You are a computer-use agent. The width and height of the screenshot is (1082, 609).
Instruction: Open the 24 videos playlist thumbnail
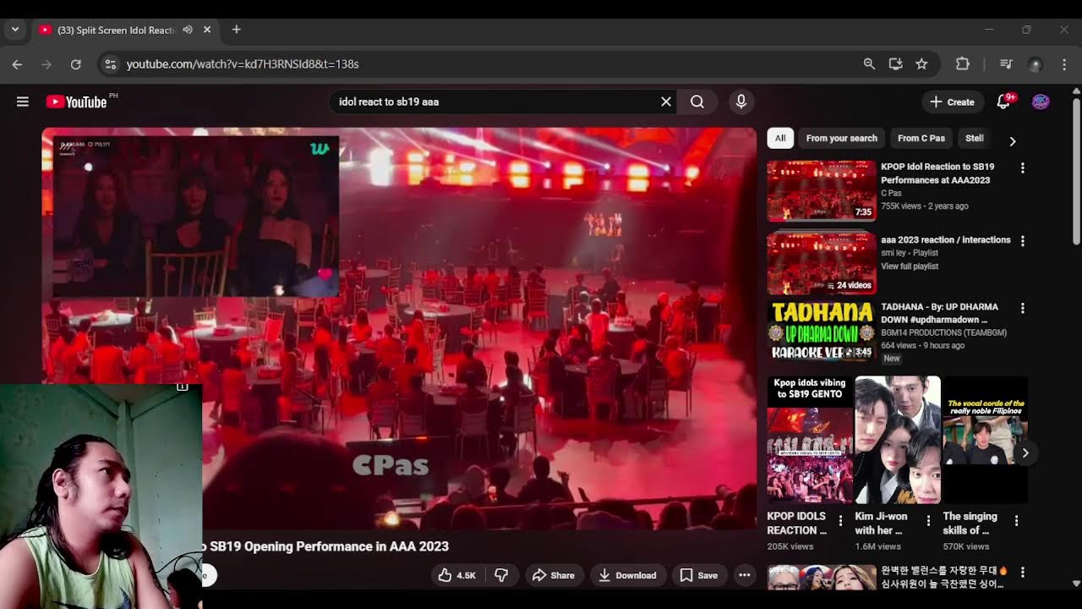822,262
